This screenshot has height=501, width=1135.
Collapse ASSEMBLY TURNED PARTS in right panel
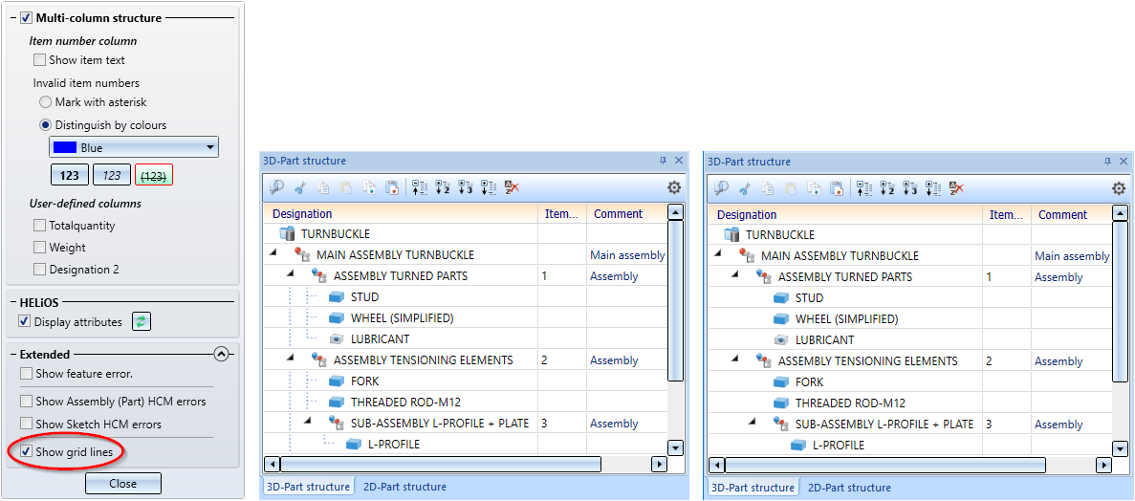pos(735,276)
